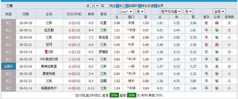Uncheck the 球会友谊 checkbox

pyautogui.click(x=140, y=6)
